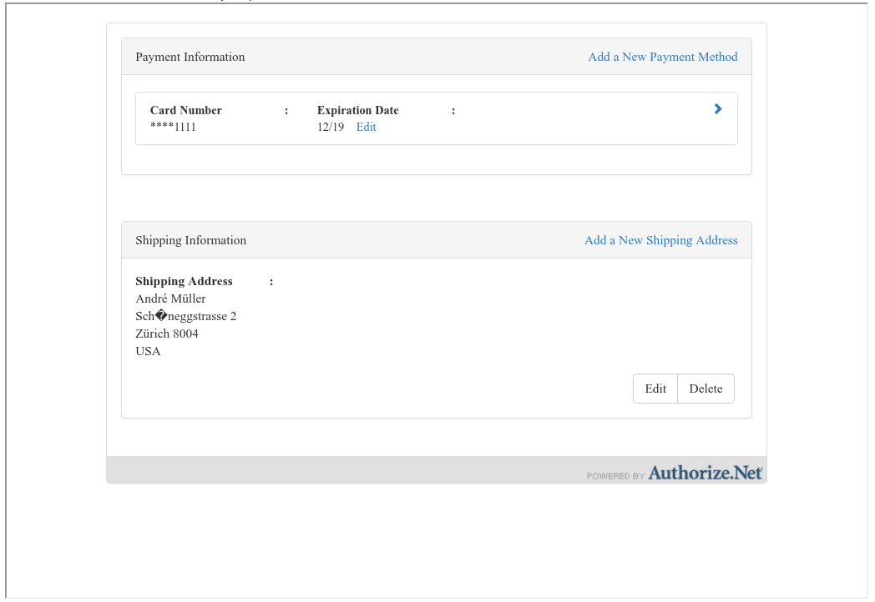This screenshot has width=875, height=602.
Task: Open the Authorize.Net logo link
Action: point(706,472)
